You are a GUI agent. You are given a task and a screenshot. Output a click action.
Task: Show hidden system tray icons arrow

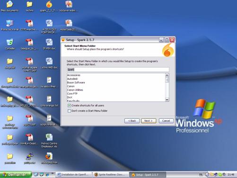207,175
